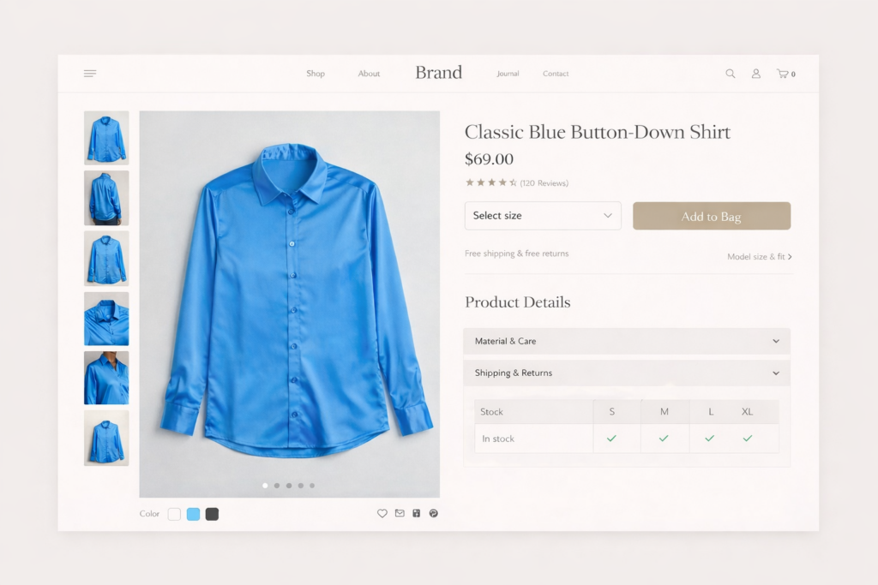Screen dimensions: 878x585
Task: Jump to the third image carousel dot
Action: click(288, 486)
